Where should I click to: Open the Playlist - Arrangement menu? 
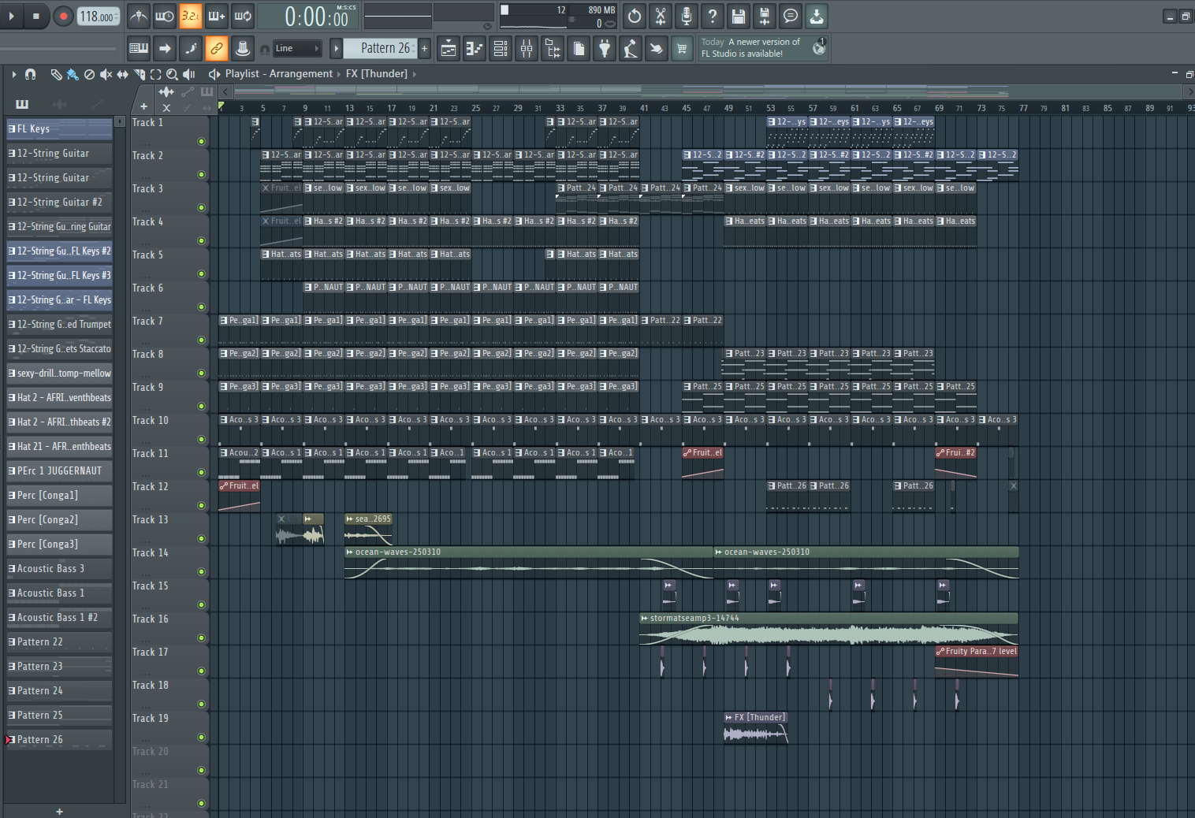[x=279, y=74]
